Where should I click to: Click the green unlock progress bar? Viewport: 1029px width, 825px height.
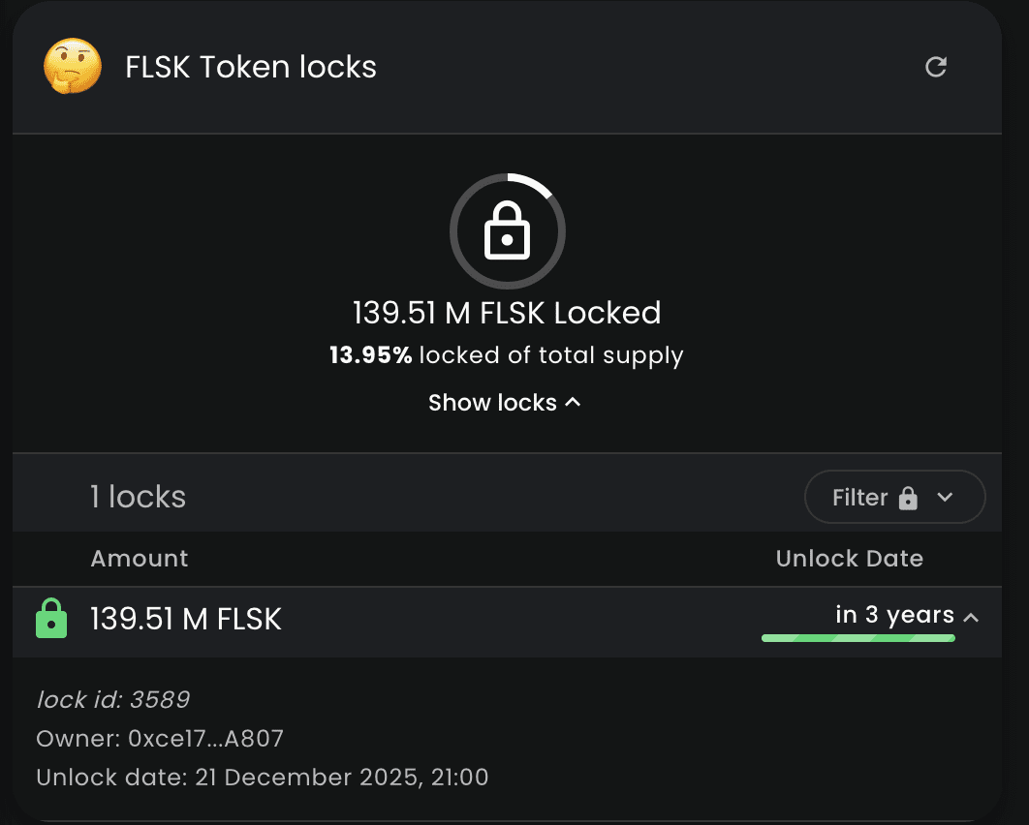pyautogui.click(x=857, y=638)
